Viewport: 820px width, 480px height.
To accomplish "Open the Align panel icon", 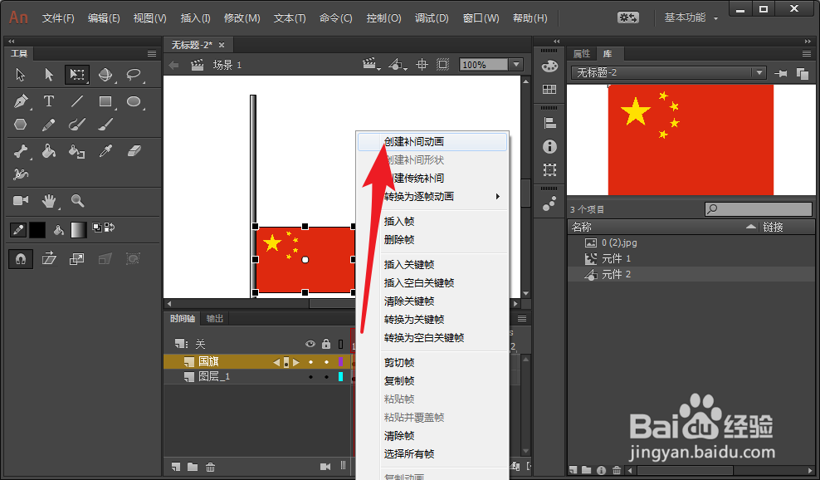I will point(549,123).
